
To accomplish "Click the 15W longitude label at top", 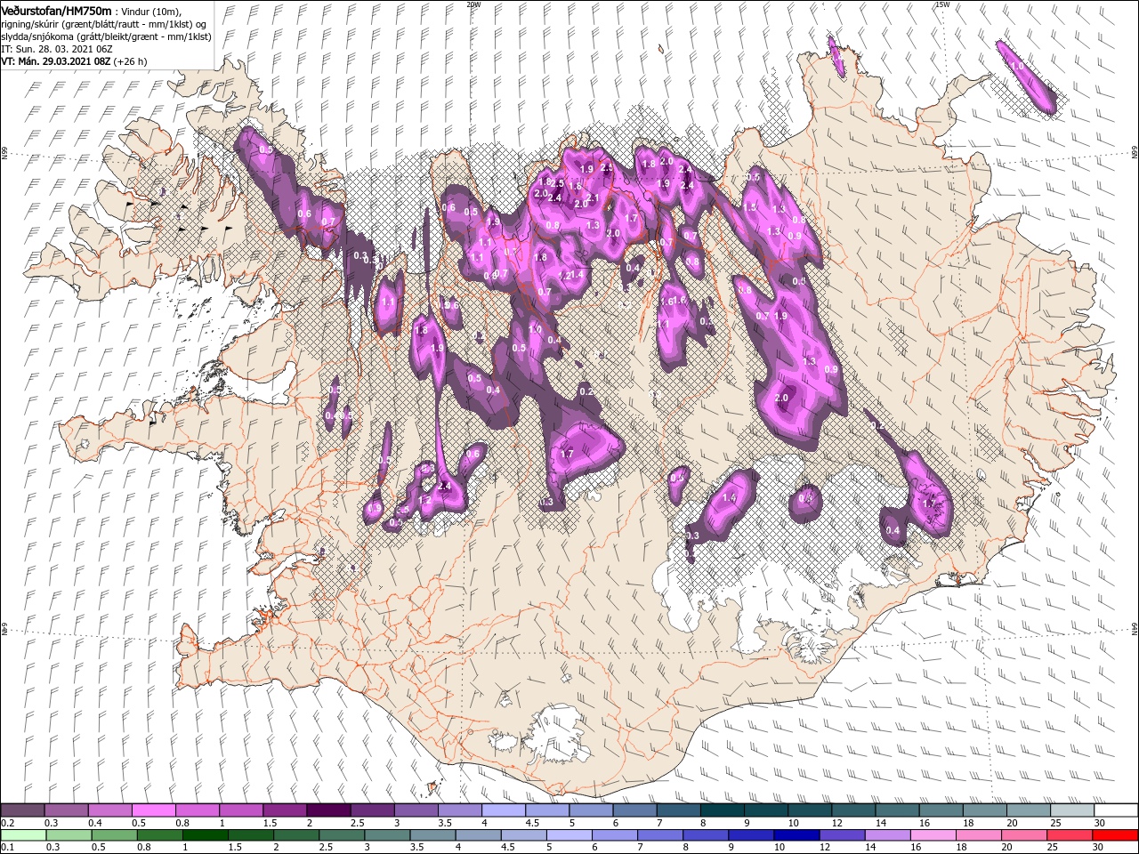I will [942, 4].
